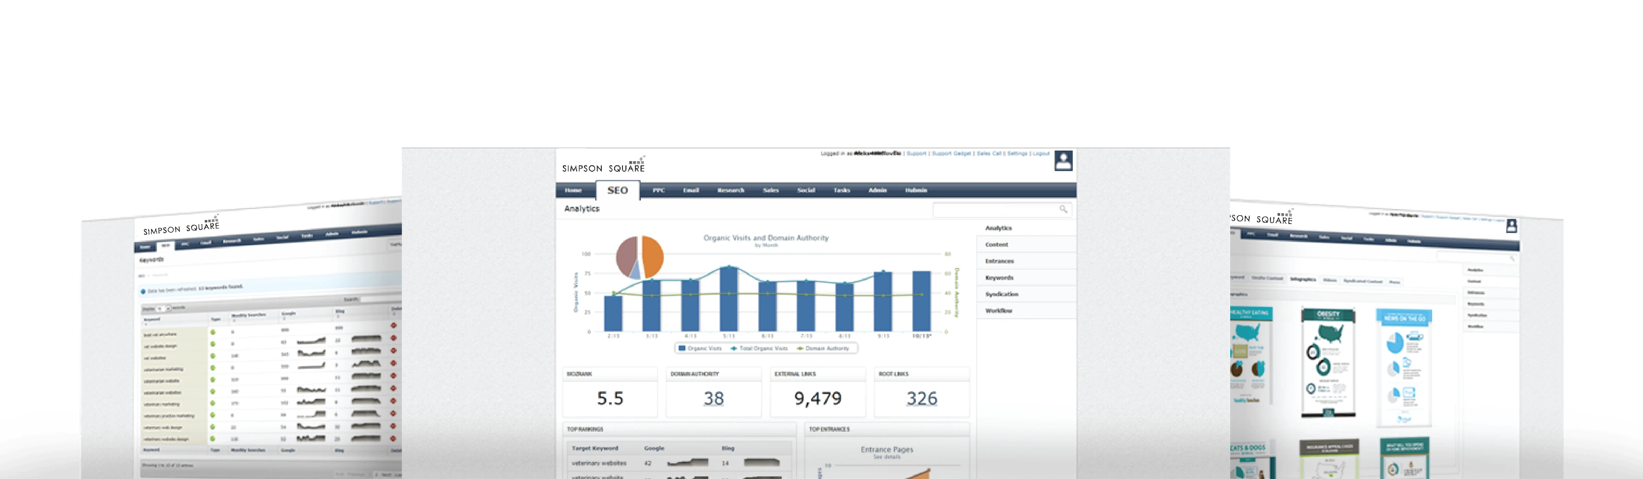Click the user profile avatar icon in center window
The height and width of the screenshot is (479, 1643).
coord(1063,160)
